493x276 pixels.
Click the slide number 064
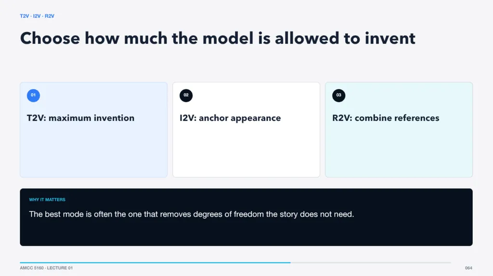pyautogui.click(x=468, y=268)
